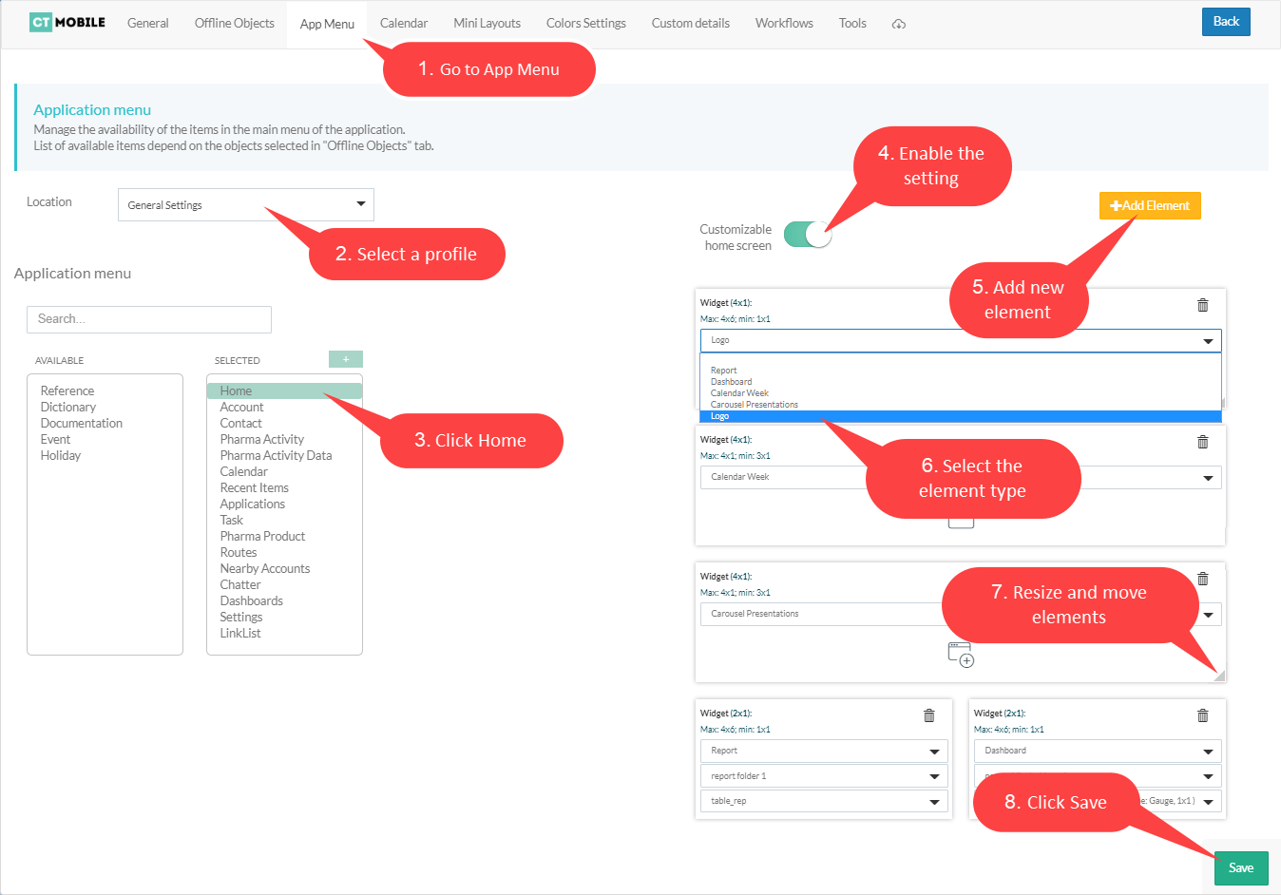Click the CT Mobile logo
This screenshot has height=895, width=1281.
67,22
